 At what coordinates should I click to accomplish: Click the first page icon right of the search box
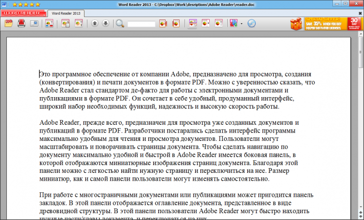[163, 23]
